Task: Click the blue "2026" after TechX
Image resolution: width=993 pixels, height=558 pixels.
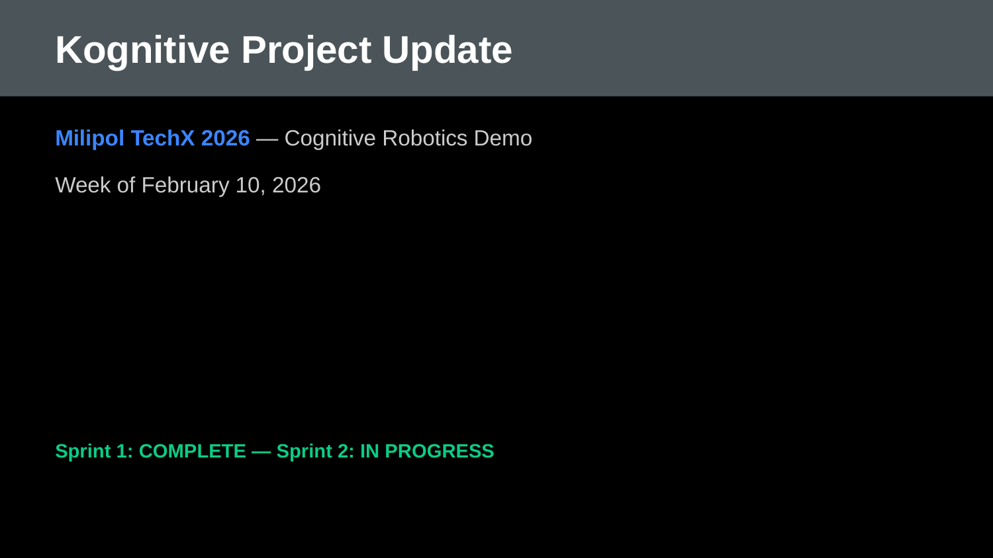Action: coord(225,138)
